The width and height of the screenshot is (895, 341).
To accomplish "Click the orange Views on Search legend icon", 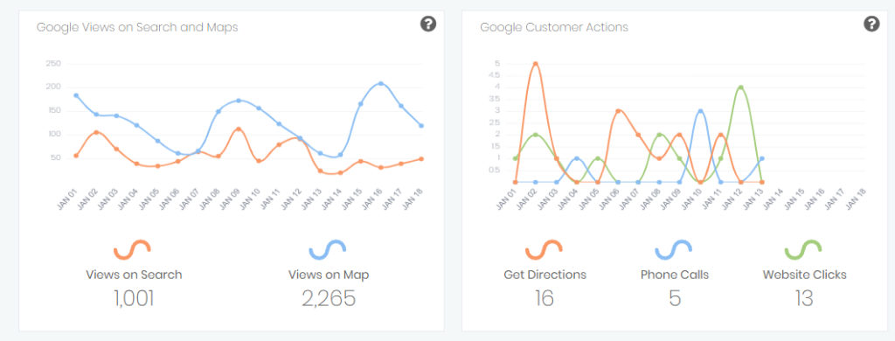I will pos(133,249).
